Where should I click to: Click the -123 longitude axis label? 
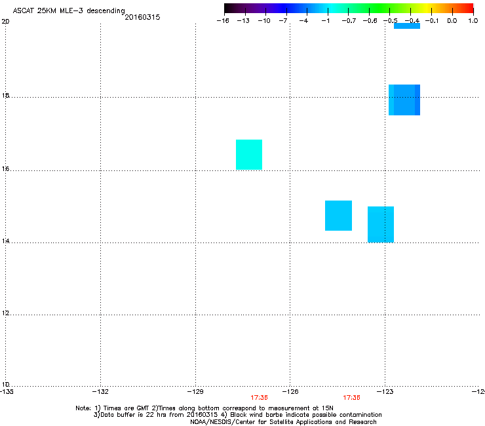coord(385,392)
